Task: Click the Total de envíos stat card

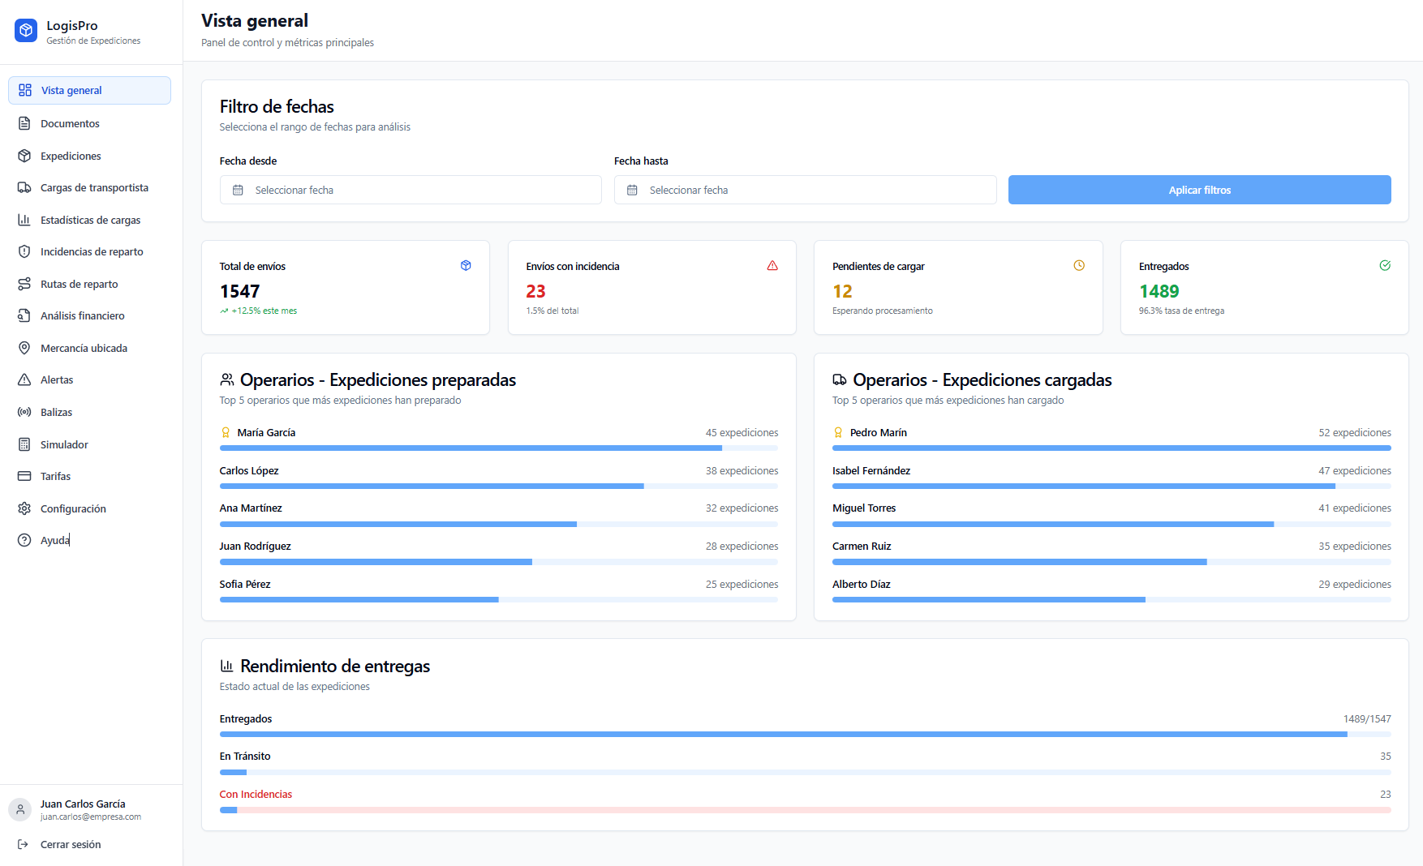Action: point(345,287)
